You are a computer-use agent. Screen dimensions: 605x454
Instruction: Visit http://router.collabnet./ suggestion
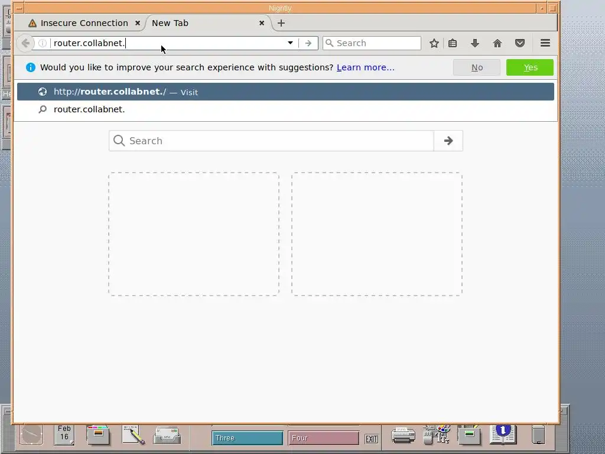click(285, 92)
